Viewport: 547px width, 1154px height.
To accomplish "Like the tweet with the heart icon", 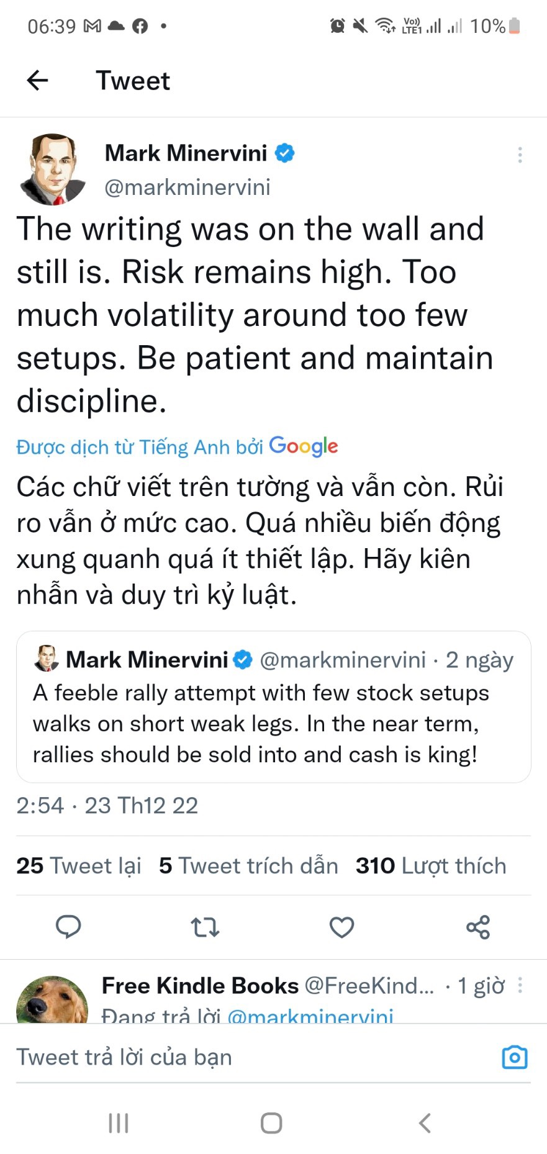I will [341, 927].
